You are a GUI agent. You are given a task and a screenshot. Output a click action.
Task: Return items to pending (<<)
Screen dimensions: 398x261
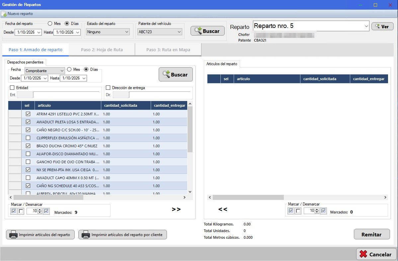click(x=223, y=209)
